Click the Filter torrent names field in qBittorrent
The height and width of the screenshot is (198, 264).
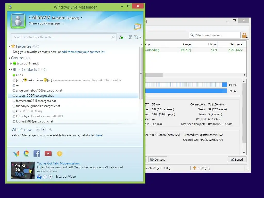(215, 35)
